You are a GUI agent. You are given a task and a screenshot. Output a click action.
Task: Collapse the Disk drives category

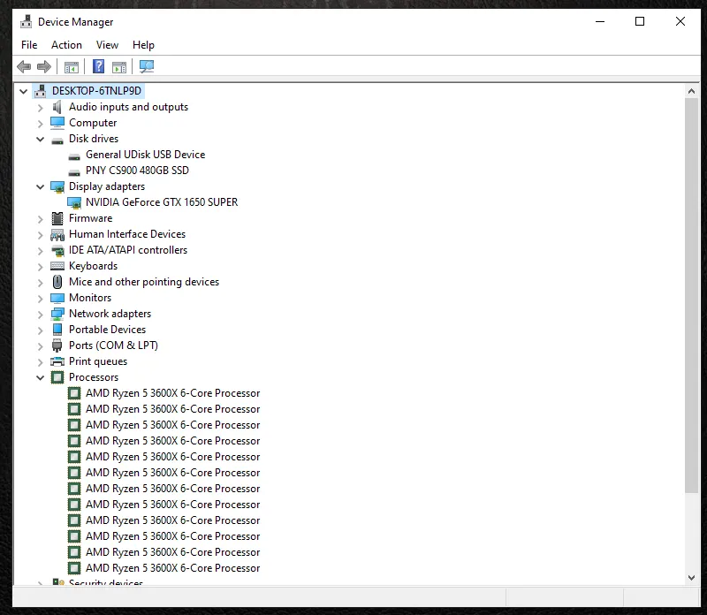[x=41, y=139]
